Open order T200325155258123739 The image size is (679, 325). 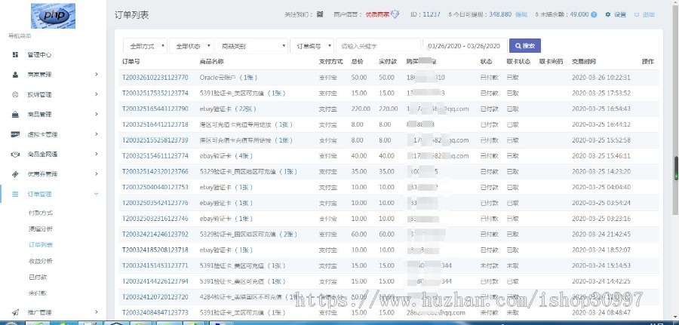pyautogui.click(x=155, y=140)
